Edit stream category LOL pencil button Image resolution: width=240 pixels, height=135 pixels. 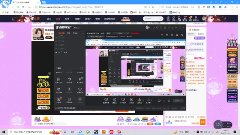(103, 37)
